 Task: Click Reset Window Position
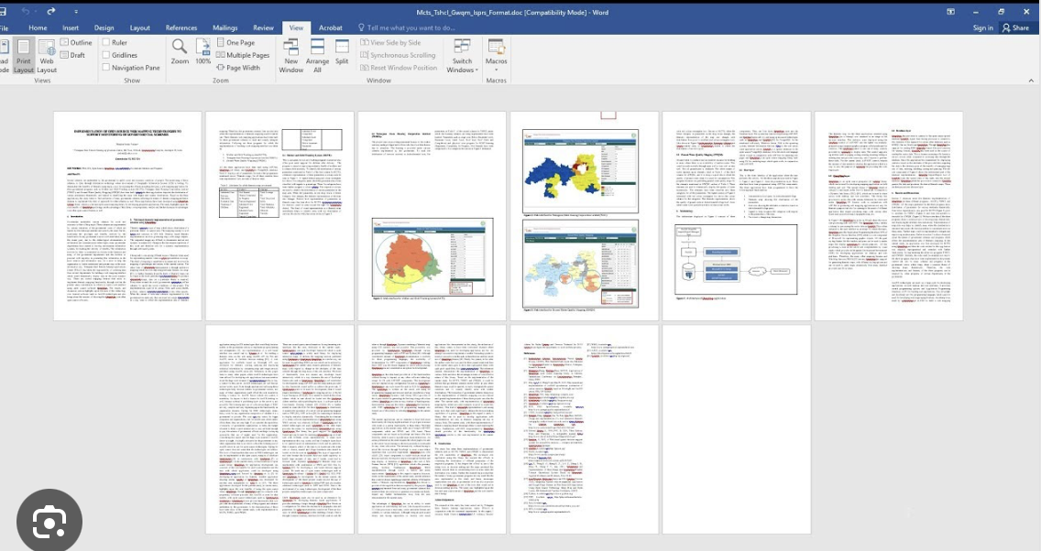tap(399, 68)
